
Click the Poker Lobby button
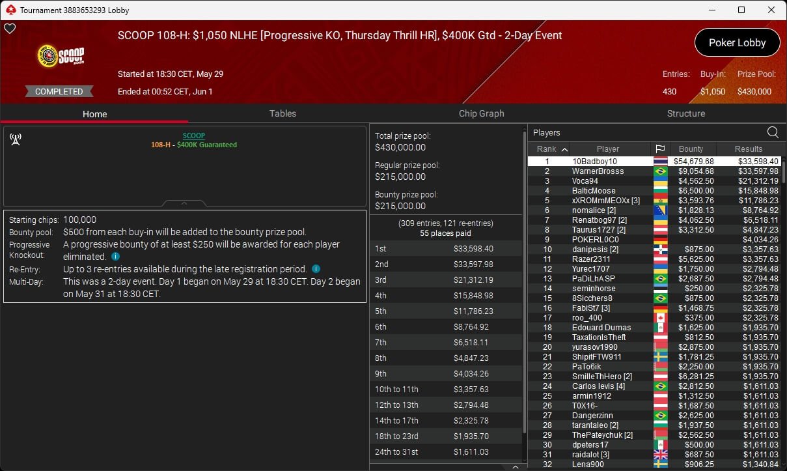[x=738, y=43]
